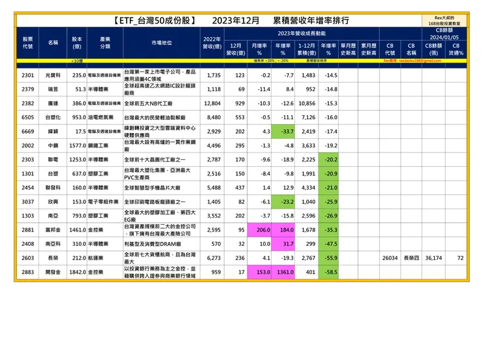The height and width of the screenshot is (341, 483).
Task: Click the CB餘額 2024/01/05 header
Action: (x=444, y=33)
